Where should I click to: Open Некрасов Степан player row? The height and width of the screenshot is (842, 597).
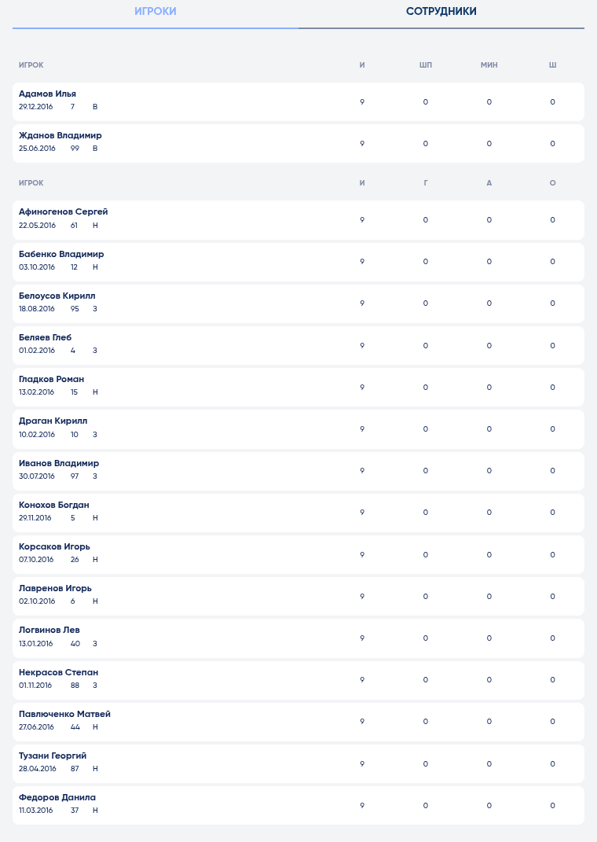pos(298,680)
